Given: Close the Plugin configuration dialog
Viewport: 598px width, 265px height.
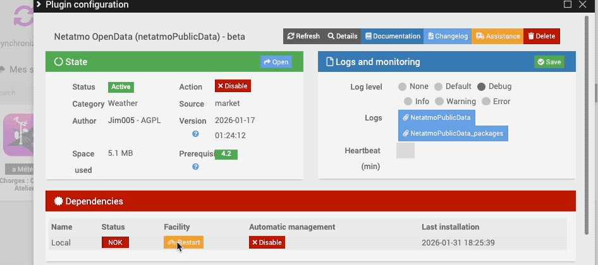Looking at the screenshot, I should pos(582,4).
